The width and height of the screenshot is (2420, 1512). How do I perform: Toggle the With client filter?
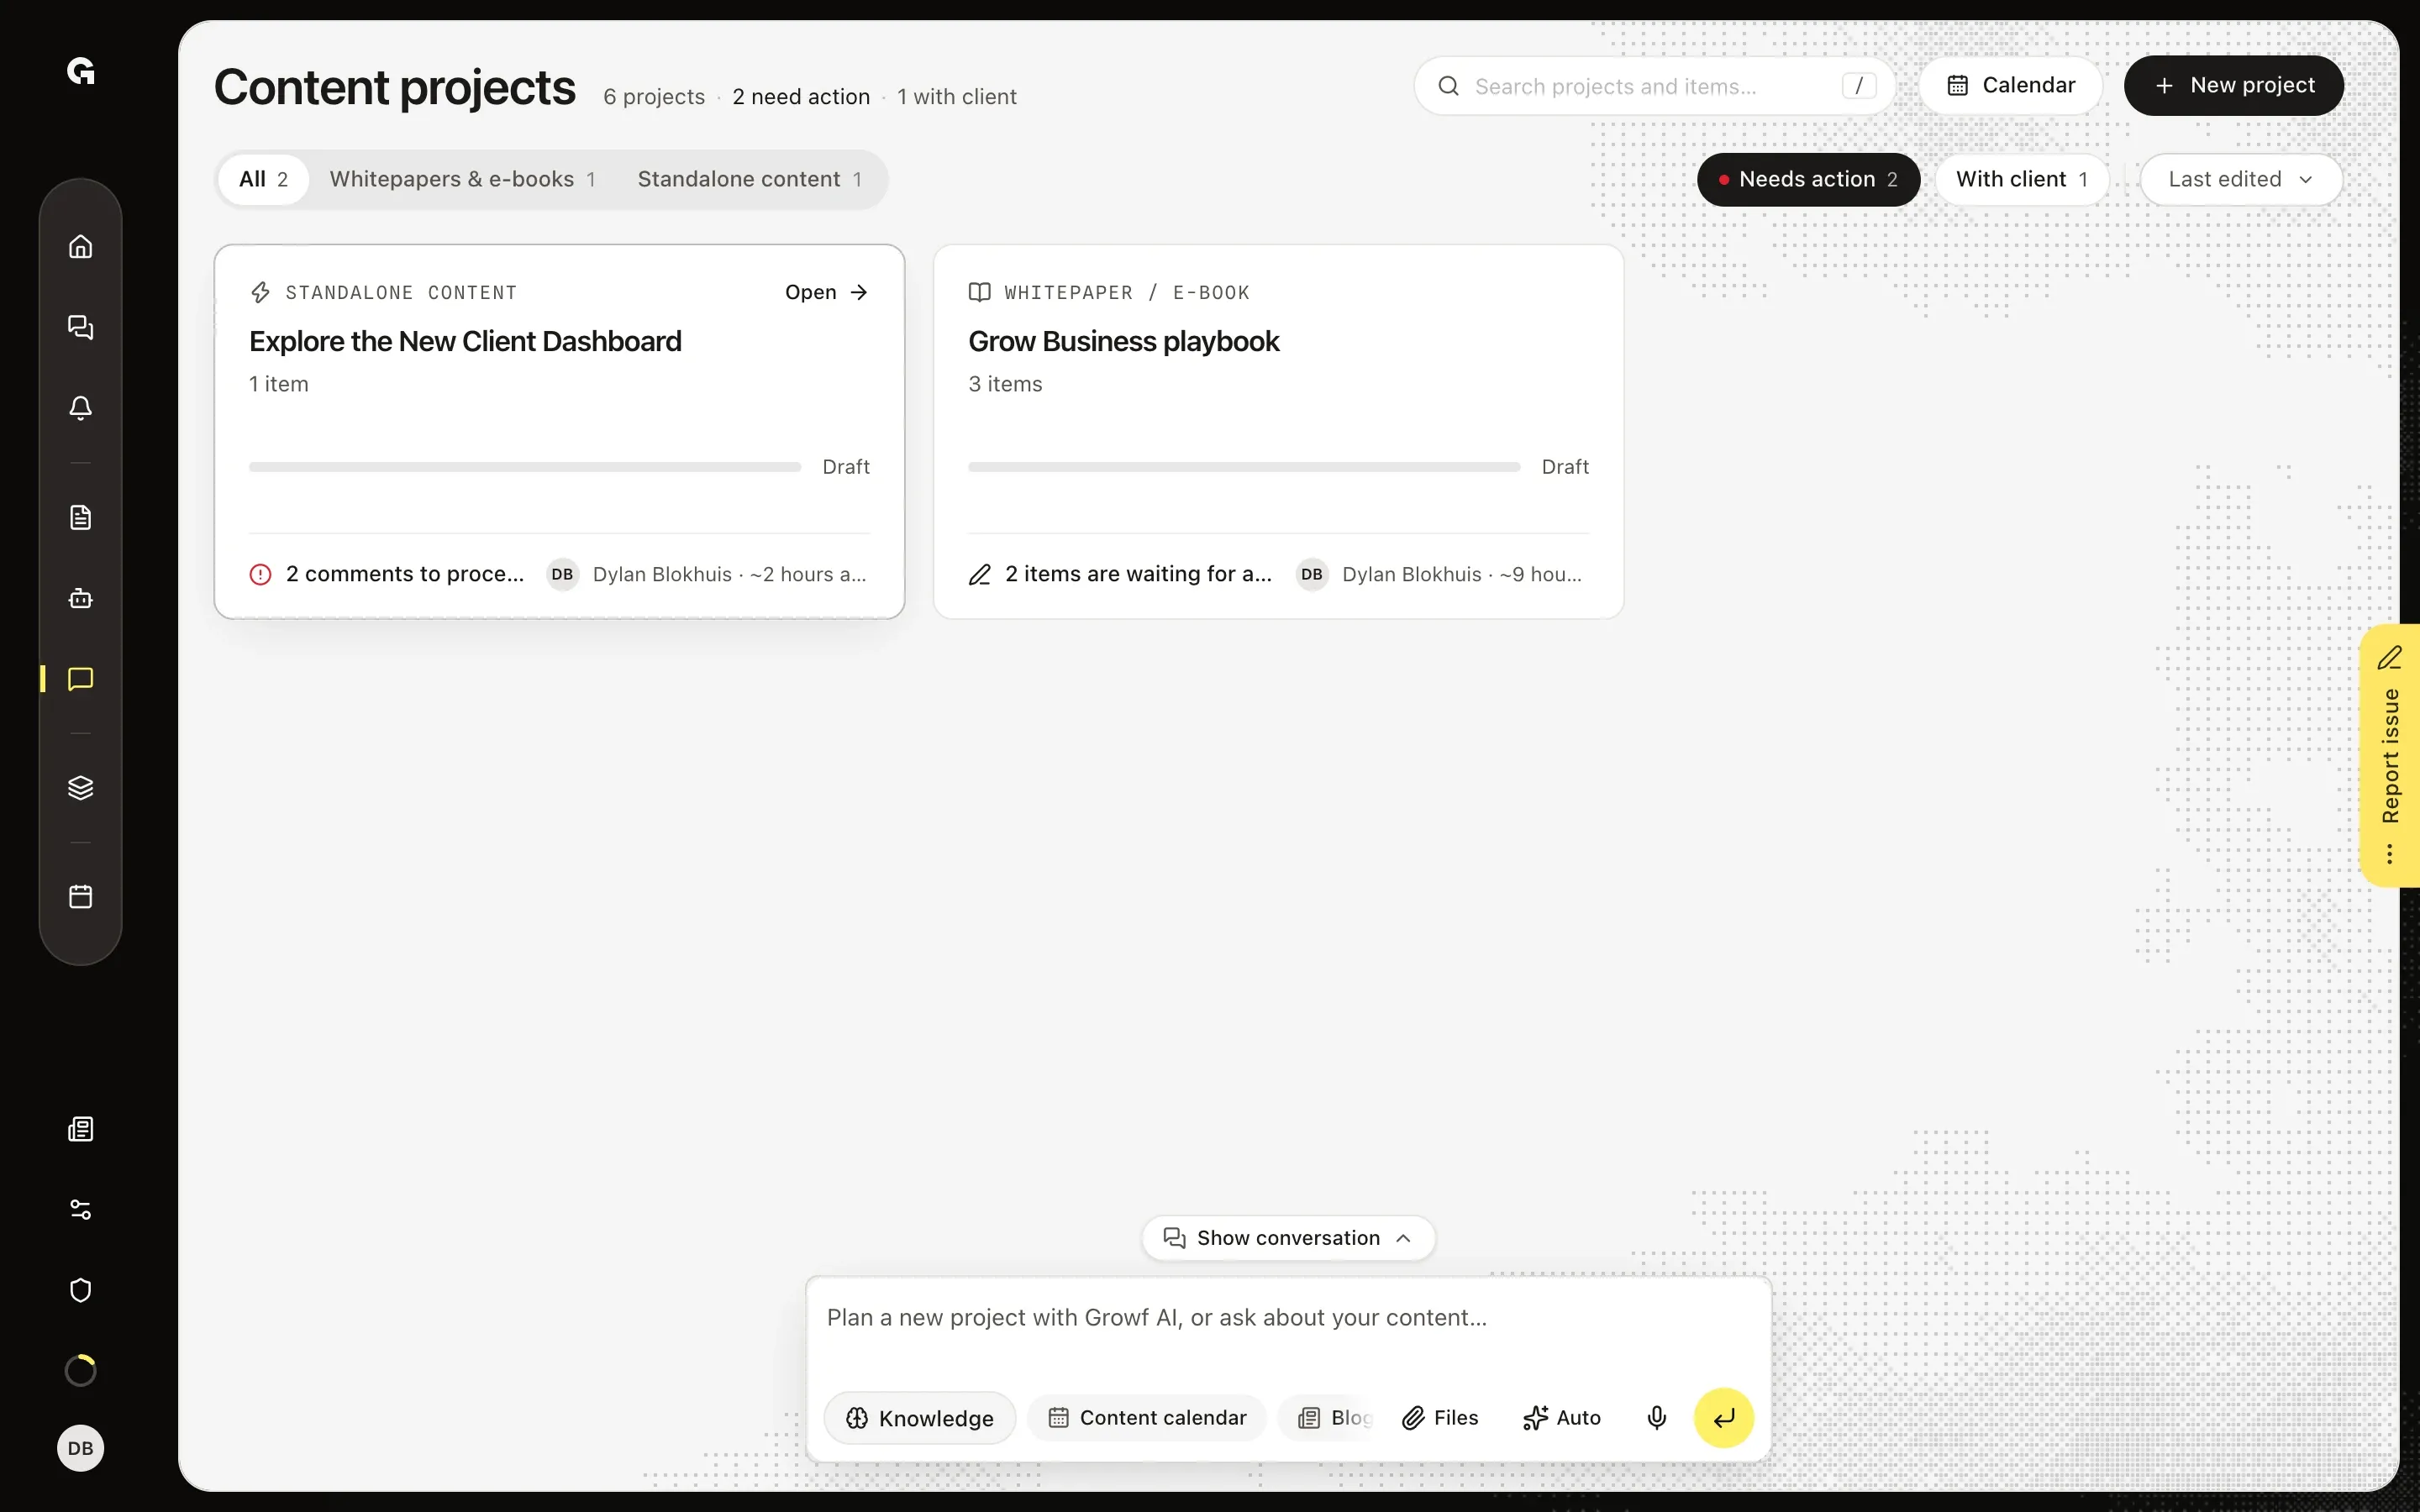click(2022, 180)
